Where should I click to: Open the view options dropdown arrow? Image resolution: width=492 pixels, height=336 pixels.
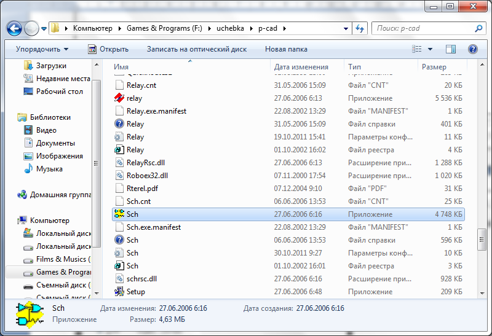click(430, 49)
